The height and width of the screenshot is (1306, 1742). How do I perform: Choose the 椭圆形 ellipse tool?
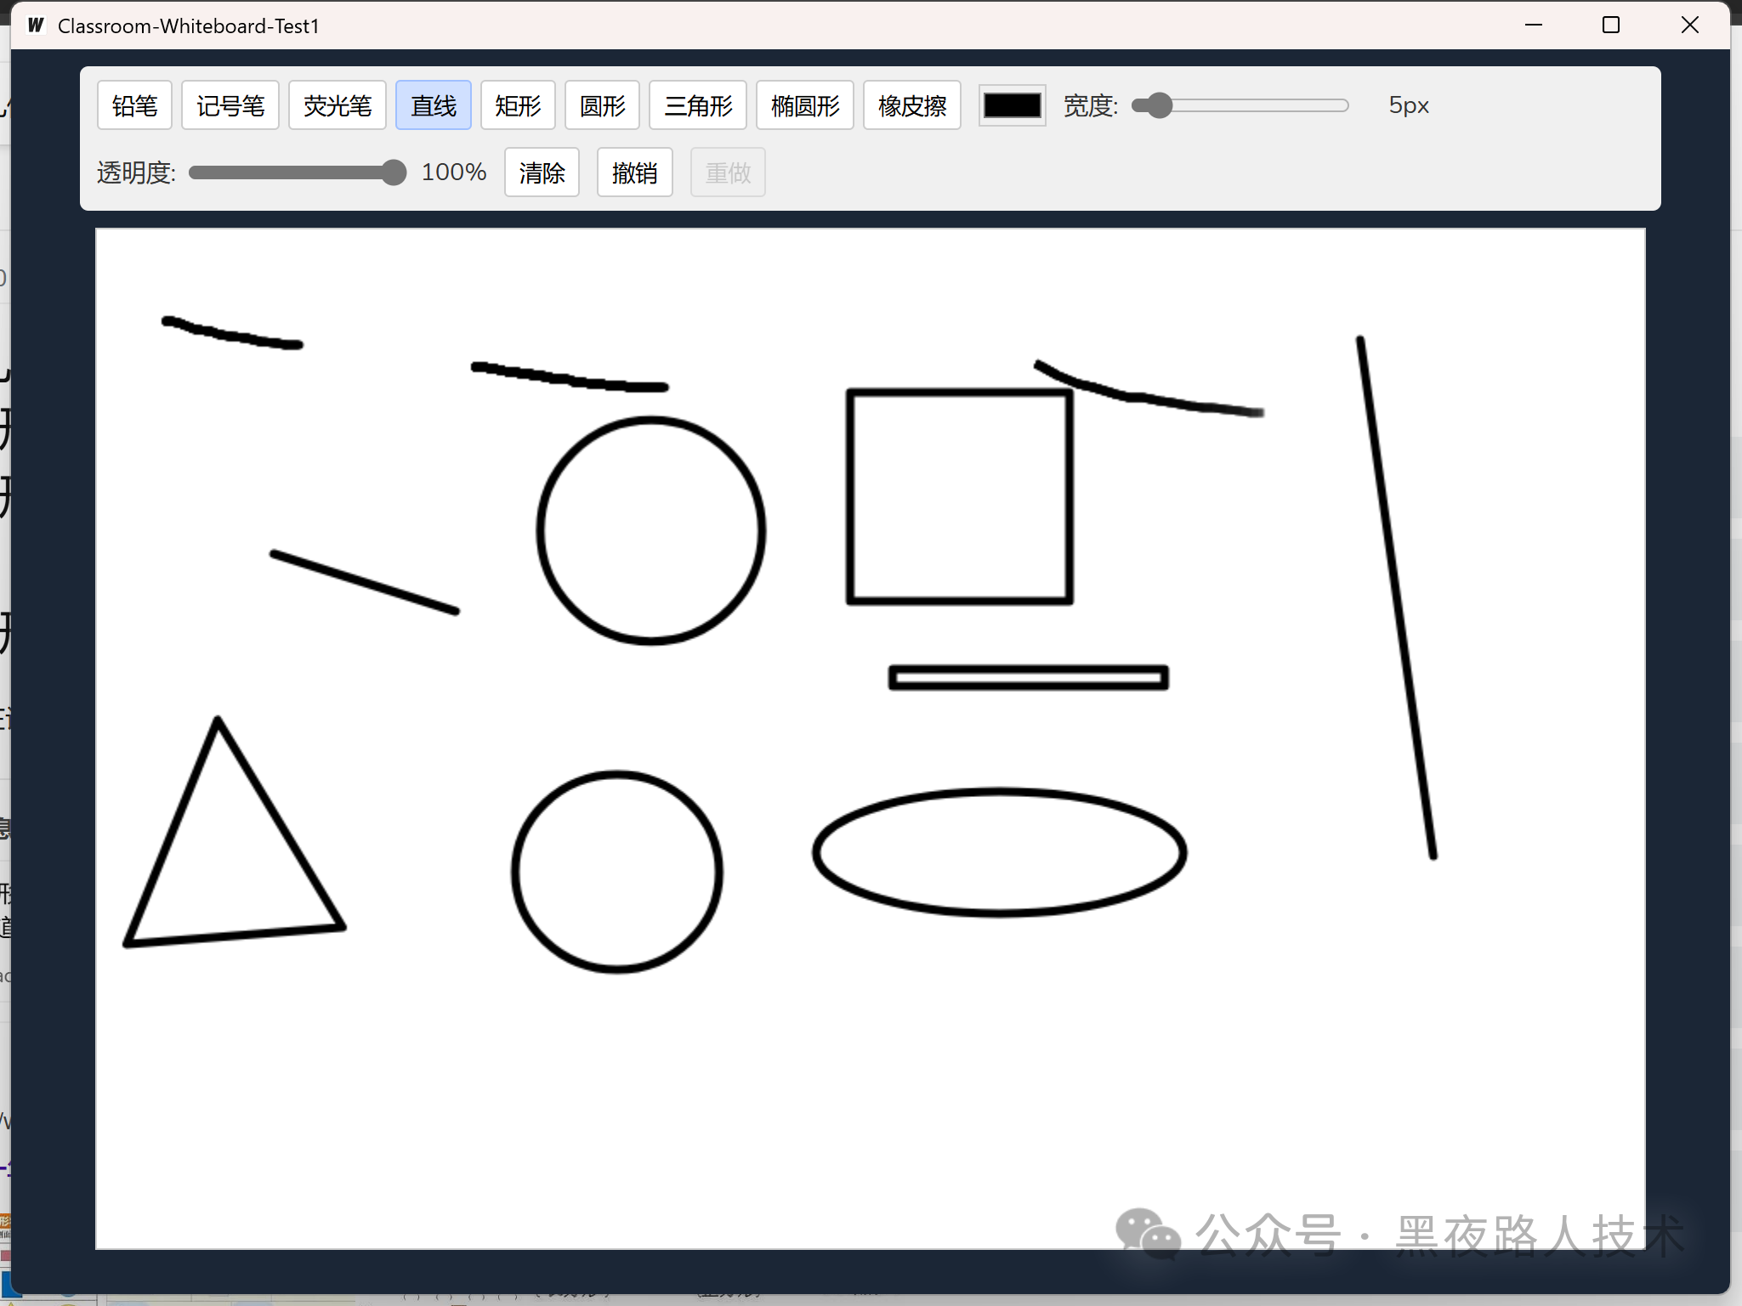(805, 105)
